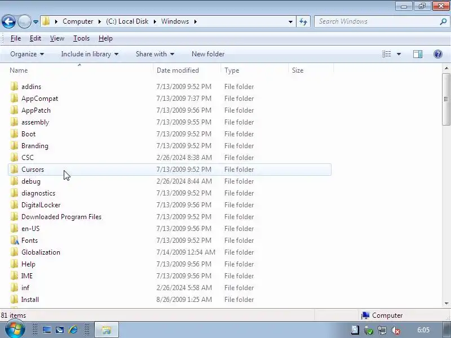The image size is (451, 338).
Task: Click the greyed Forward navigation button
Action: tap(24, 21)
